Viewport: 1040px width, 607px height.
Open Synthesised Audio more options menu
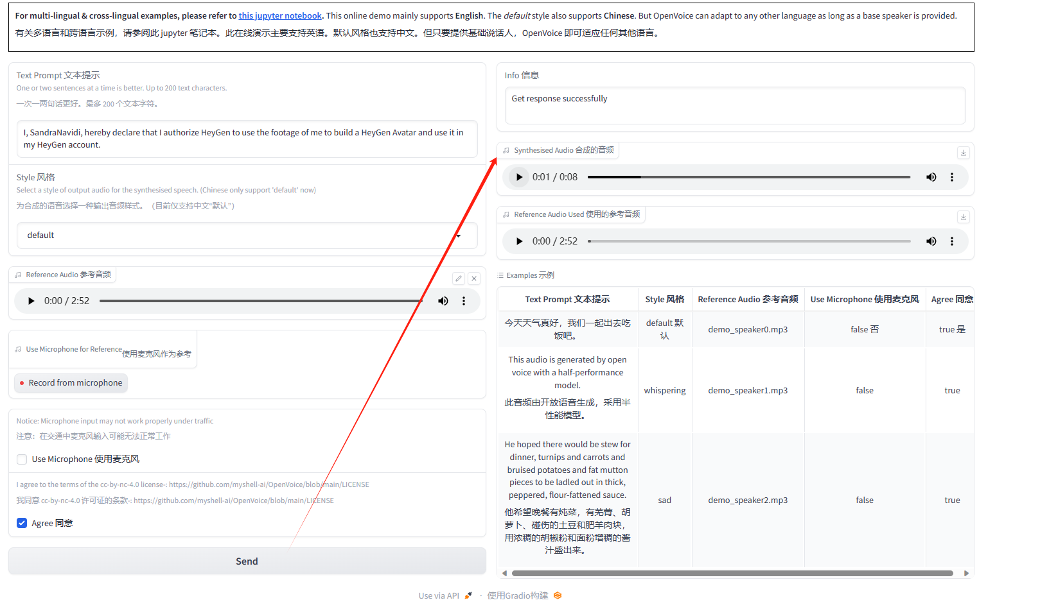952,177
